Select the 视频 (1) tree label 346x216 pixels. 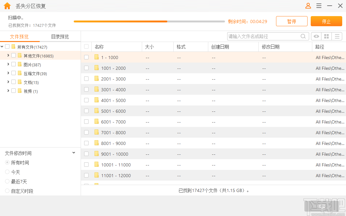pyautogui.click(x=31, y=91)
